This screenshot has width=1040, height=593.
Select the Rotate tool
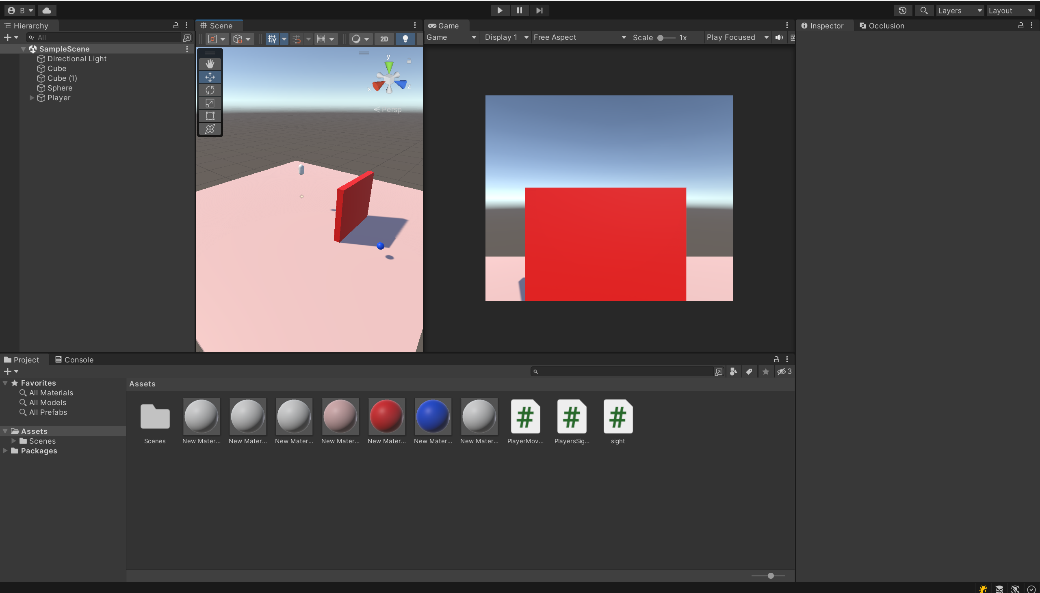coord(210,90)
